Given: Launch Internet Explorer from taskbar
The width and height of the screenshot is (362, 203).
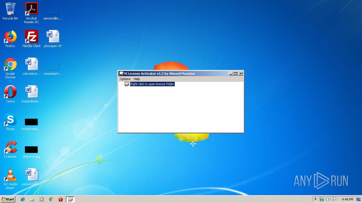Looking at the screenshot, I should pyautogui.click(x=23, y=199).
